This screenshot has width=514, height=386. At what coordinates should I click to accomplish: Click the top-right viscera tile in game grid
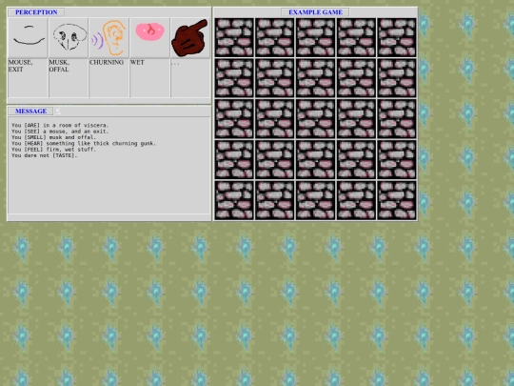point(397,37)
